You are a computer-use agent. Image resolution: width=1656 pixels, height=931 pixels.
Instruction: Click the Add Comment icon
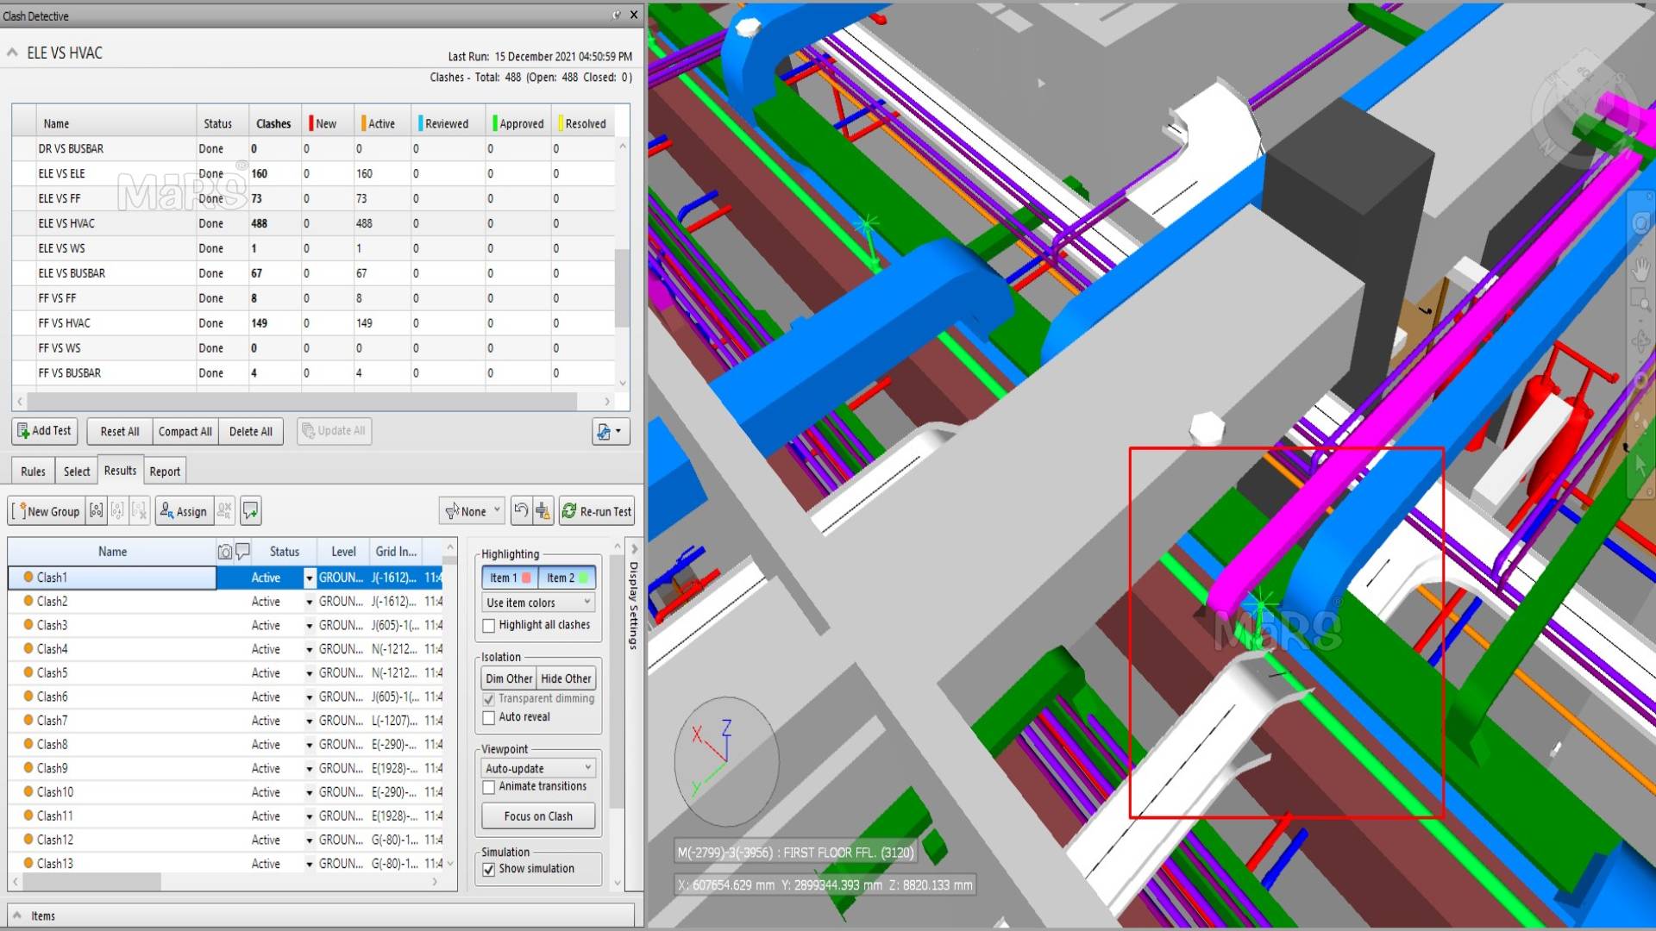click(x=250, y=511)
